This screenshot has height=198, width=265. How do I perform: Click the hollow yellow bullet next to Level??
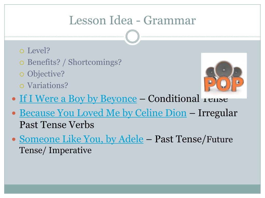click(22, 51)
